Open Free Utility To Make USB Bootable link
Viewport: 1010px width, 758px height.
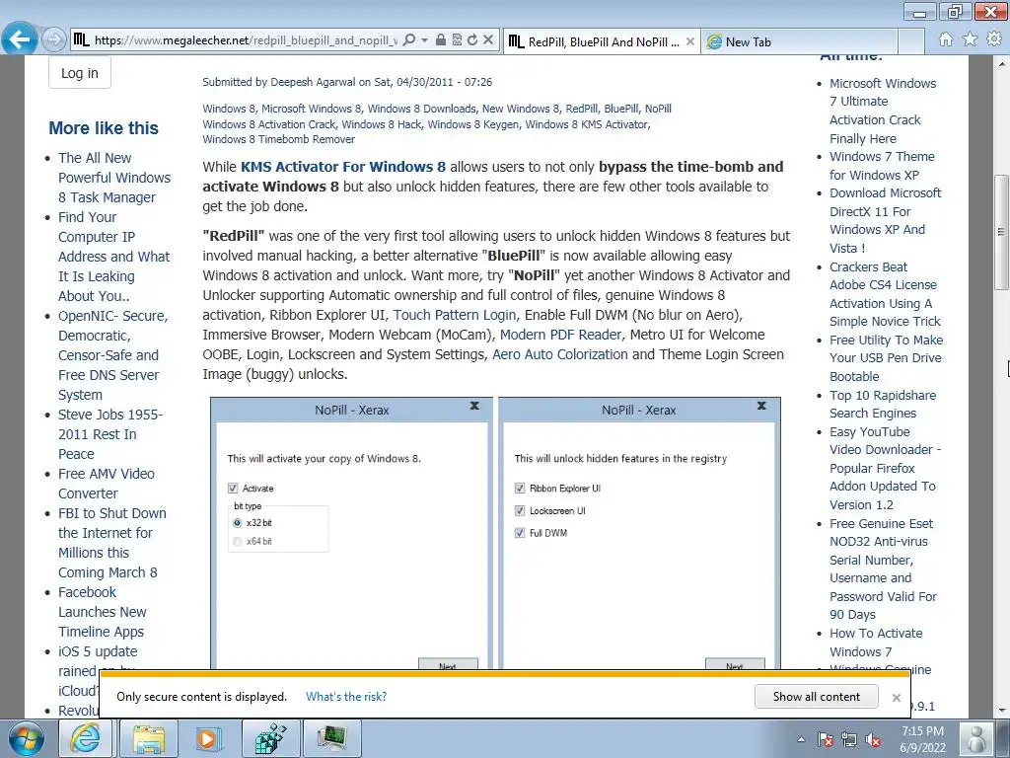pos(886,357)
